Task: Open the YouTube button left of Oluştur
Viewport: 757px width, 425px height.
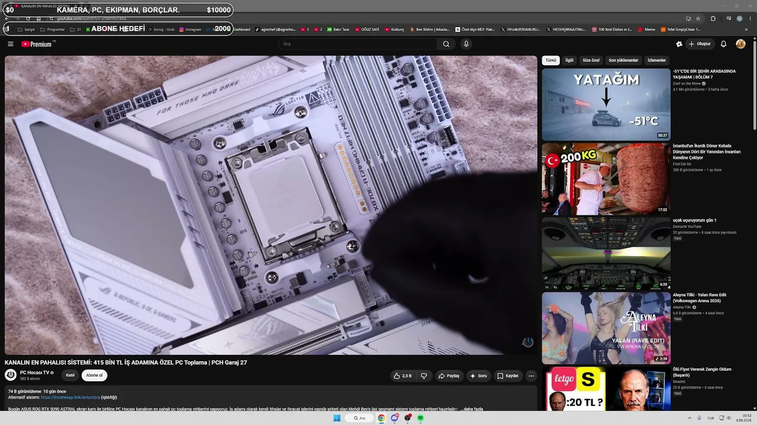Action: coord(679,44)
